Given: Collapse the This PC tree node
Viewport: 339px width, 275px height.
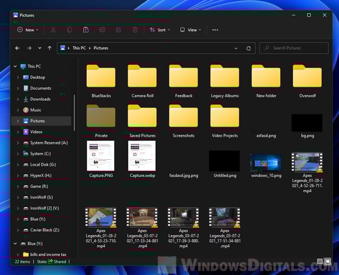Looking at the screenshot, I should click(x=15, y=66).
